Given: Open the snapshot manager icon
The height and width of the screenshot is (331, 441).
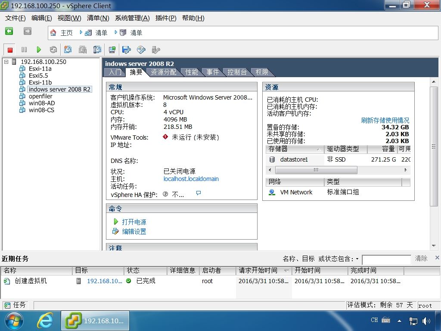Looking at the screenshot, I should click(x=97, y=50).
